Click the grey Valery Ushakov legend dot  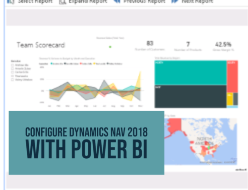(x=108, y=63)
